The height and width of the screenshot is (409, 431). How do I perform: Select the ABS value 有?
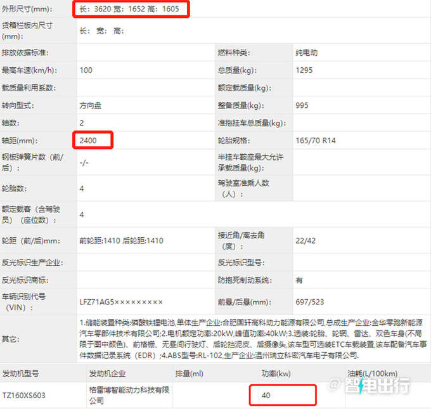click(299, 280)
